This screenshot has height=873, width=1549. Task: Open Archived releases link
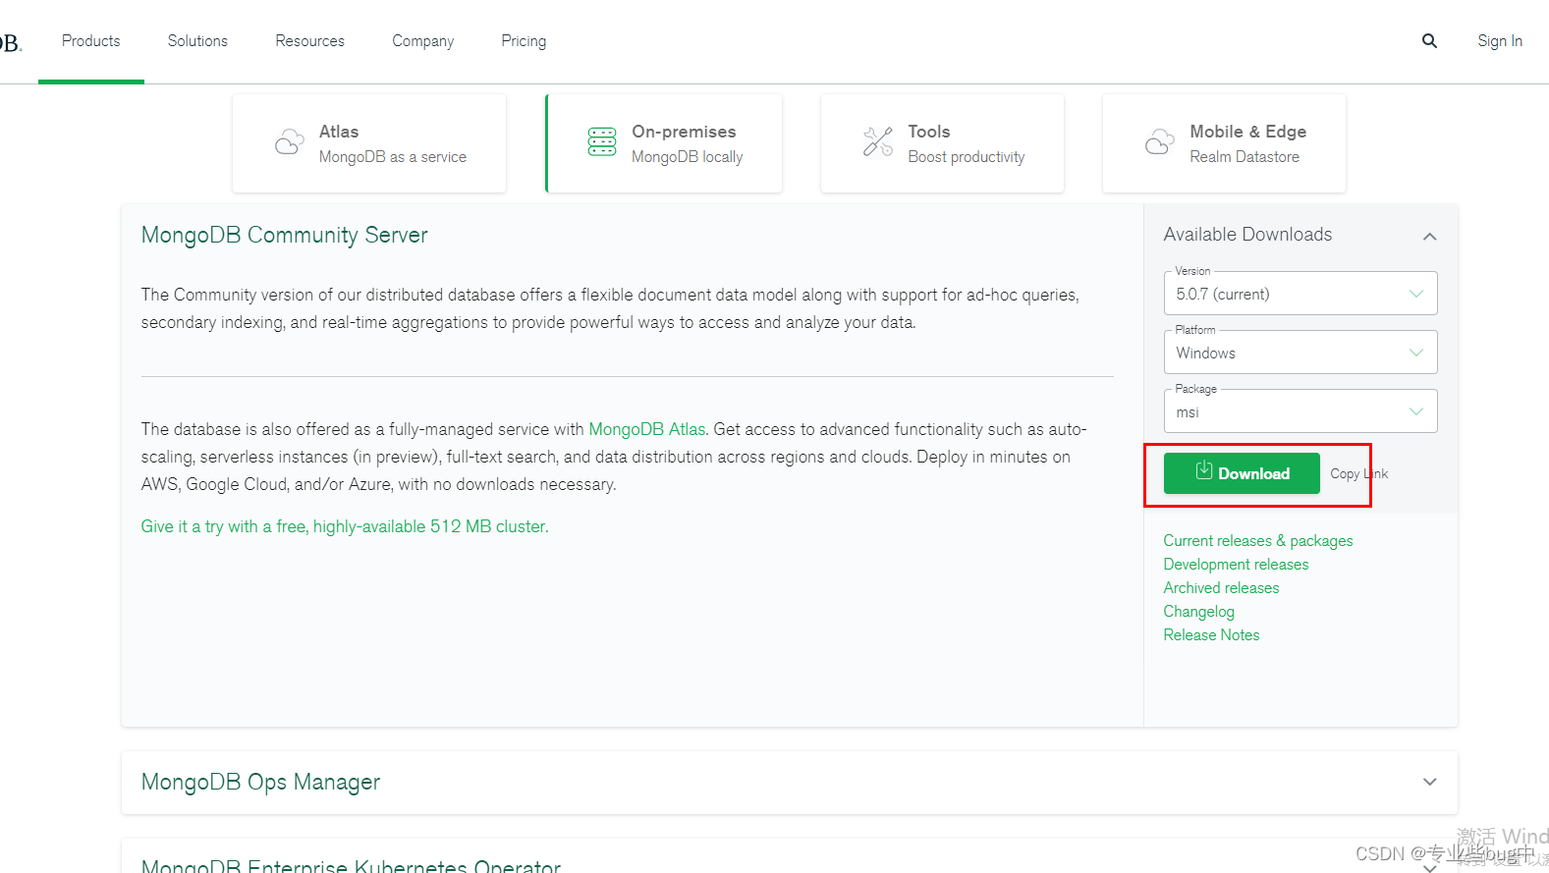click(x=1221, y=588)
